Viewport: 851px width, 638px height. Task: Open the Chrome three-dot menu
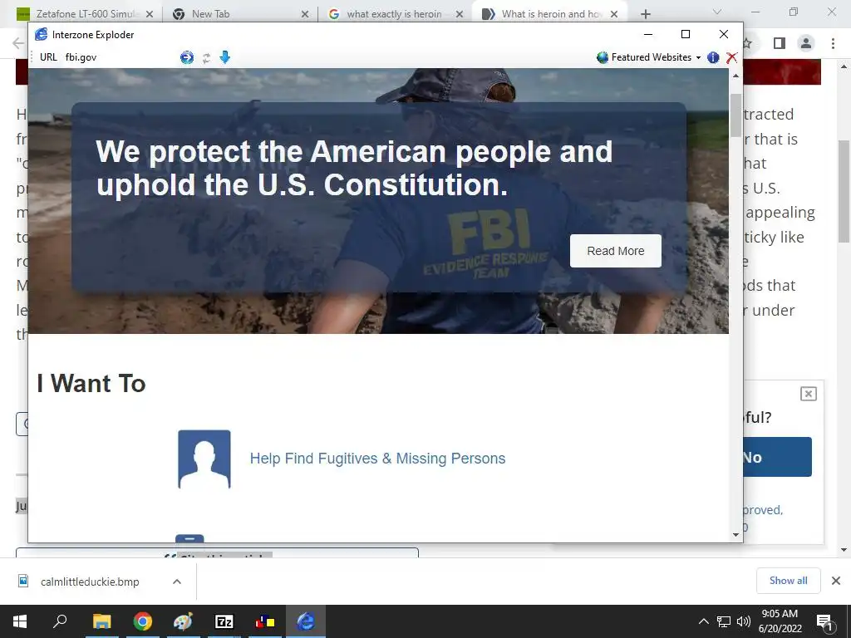click(833, 43)
